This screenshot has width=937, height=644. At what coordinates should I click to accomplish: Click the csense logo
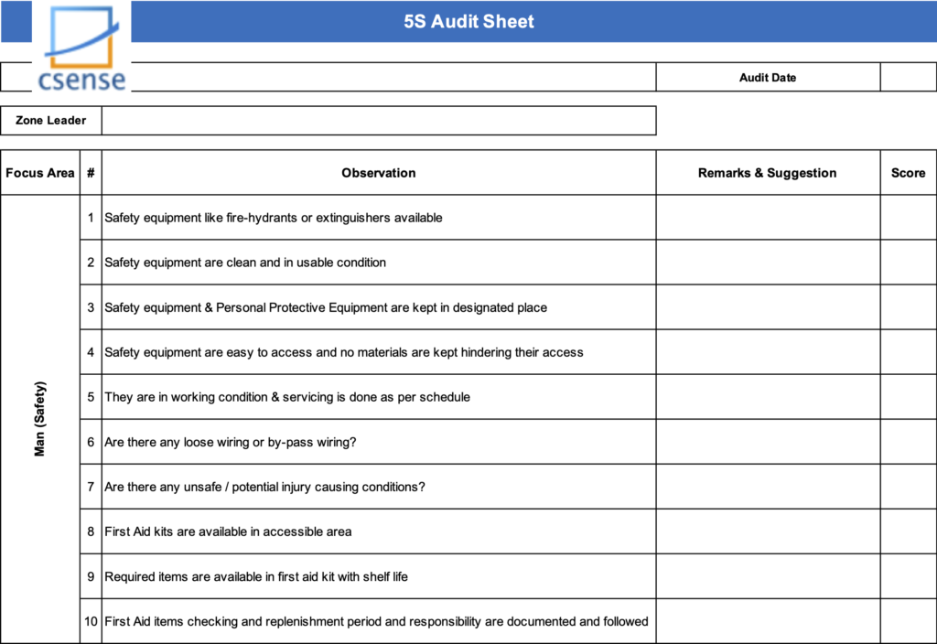(x=81, y=50)
